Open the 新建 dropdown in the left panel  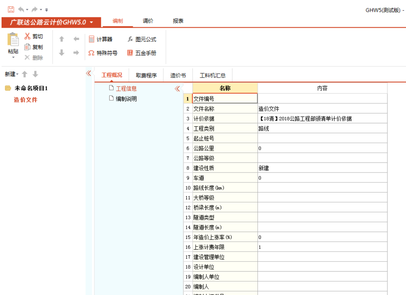pos(12,74)
